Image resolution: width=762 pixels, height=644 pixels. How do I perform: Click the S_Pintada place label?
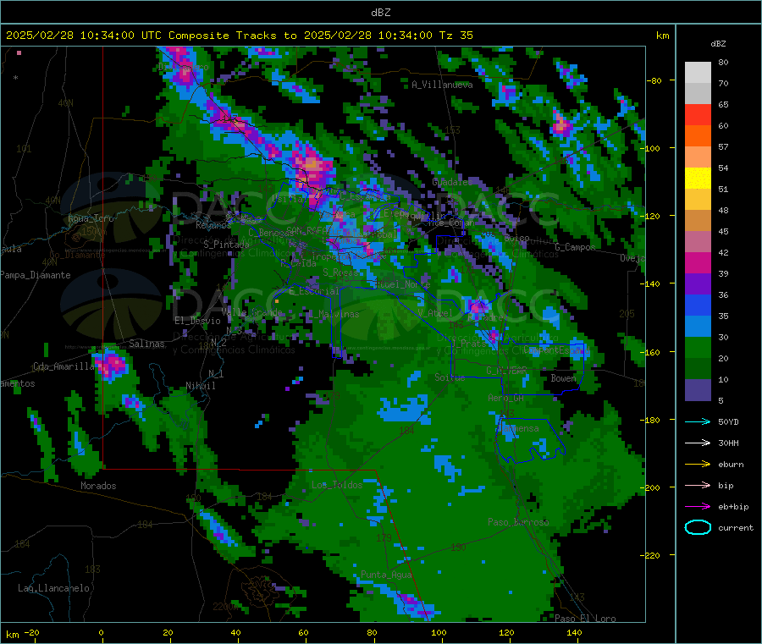click(226, 245)
